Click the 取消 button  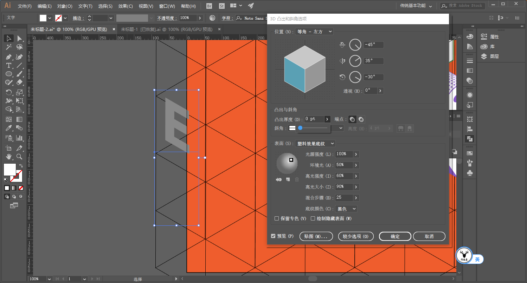(429, 236)
